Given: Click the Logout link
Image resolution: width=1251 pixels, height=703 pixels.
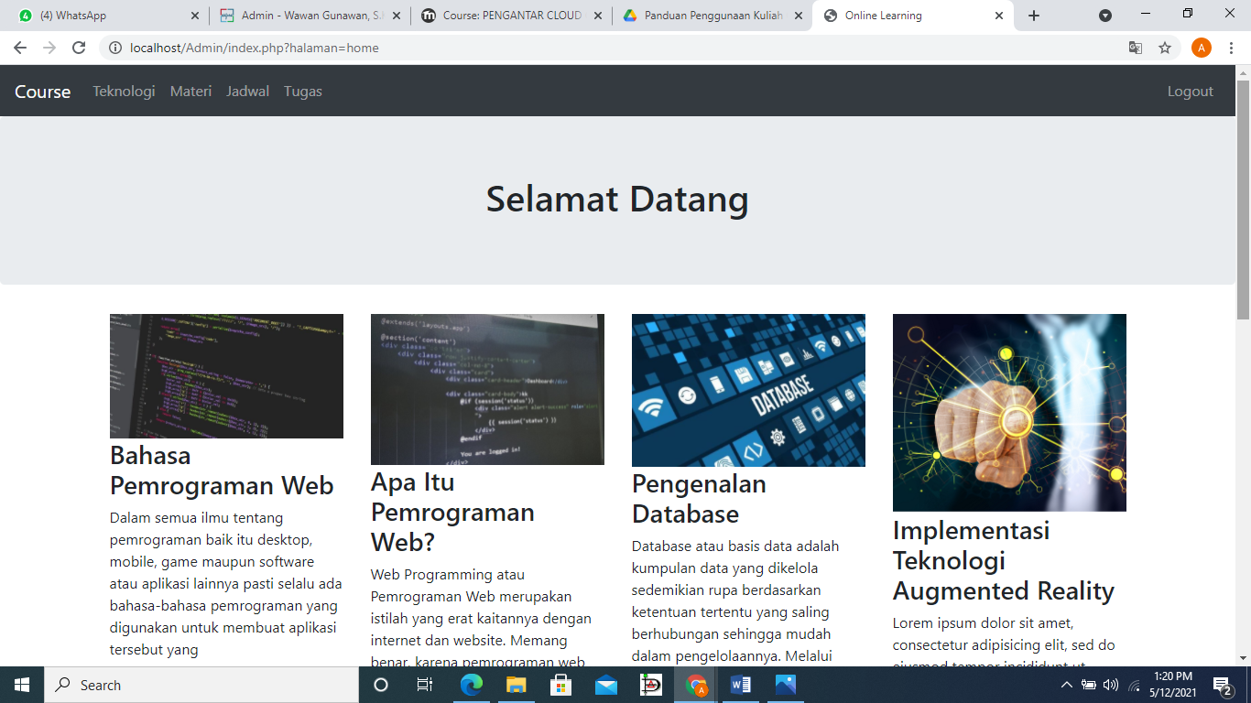Looking at the screenshot, I should 1190,92.
